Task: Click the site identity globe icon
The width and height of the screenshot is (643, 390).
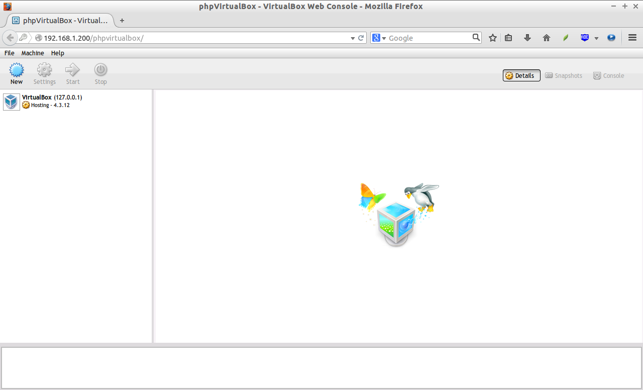Action: 38,38
